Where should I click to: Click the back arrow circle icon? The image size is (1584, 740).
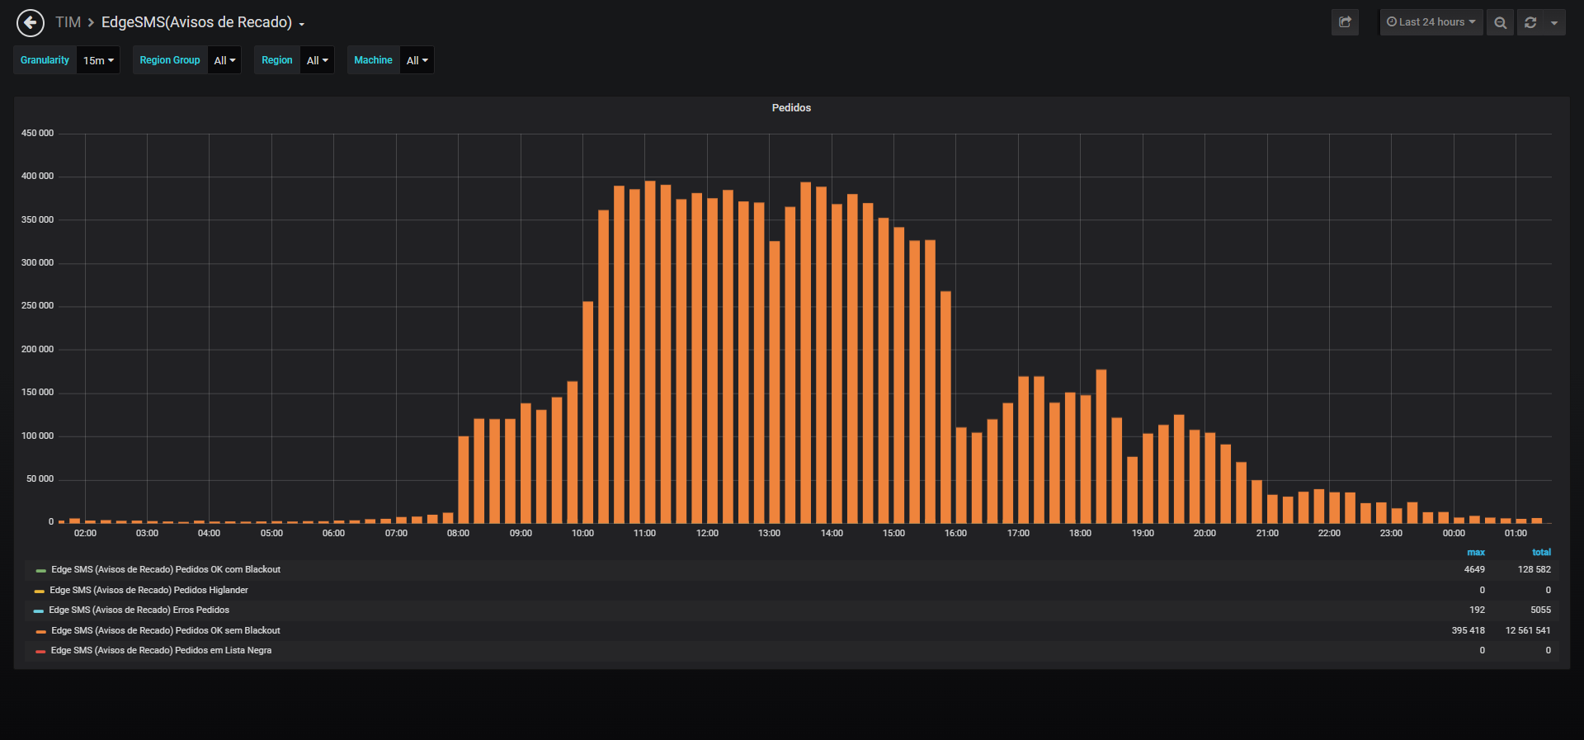(x=31, y=22)
